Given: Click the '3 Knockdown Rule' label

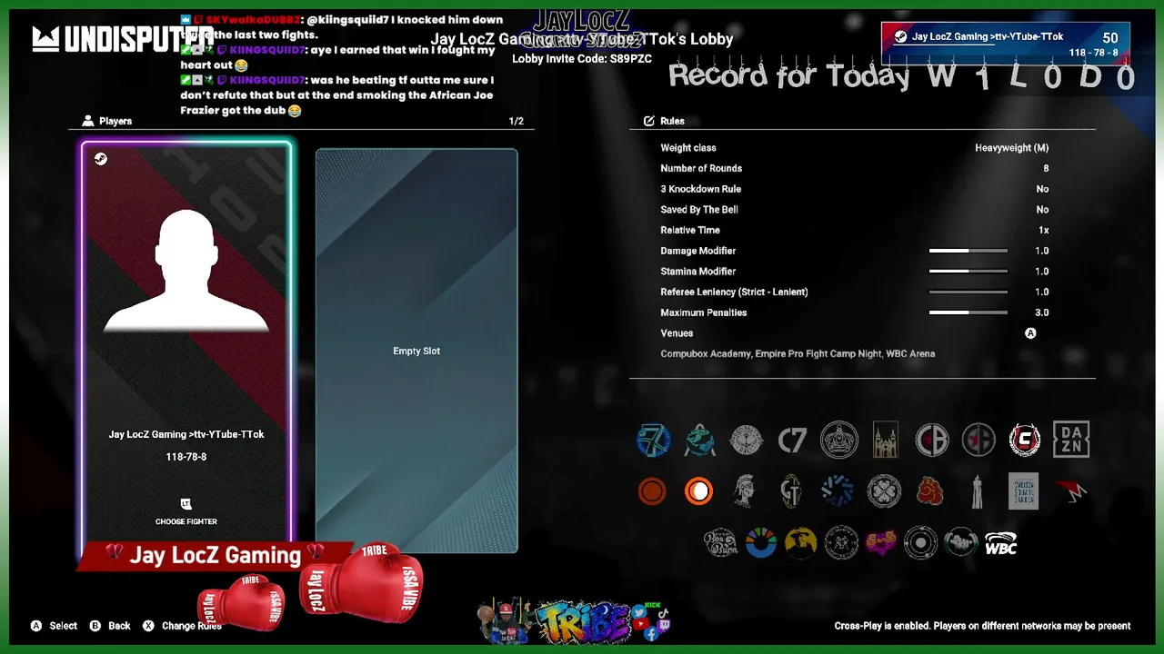Looking at the screenshot, I should (701, 189).
